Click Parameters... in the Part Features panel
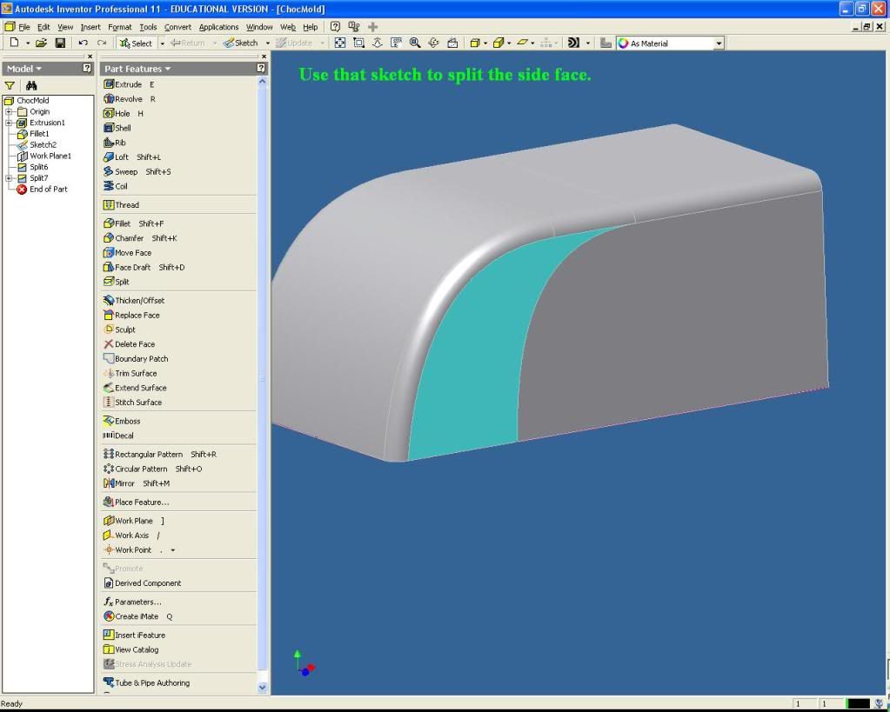Screen dimensions: 890x712 click(137, 602)
